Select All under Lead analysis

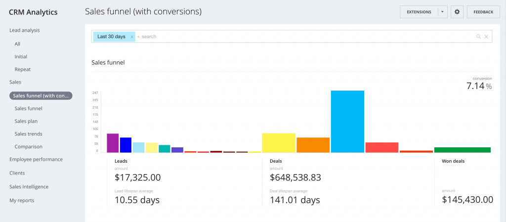point(18,44)
